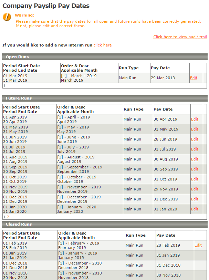The image size is (209, 280).
Task: Click '[1] - February - 2019' order description
Action: click(79, 243)
